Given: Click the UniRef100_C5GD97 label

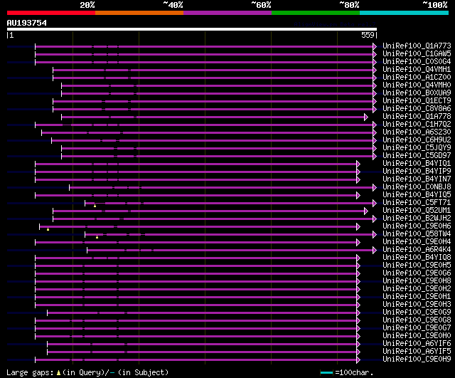Looking at the screenshot, I should (417, 156).
